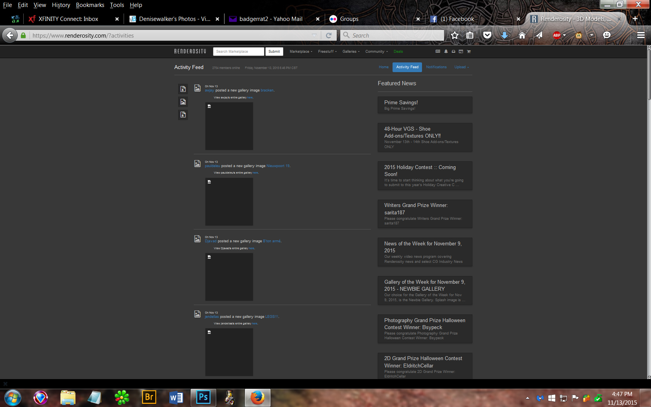Screen dimensions: 651x407
Task: Open the Firefox Tools menu
Action: tap(117, 5)
